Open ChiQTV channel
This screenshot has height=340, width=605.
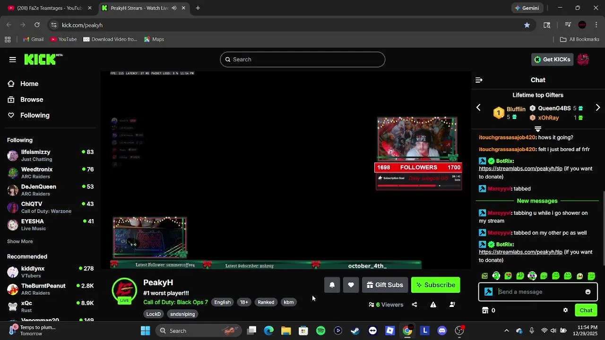(50, 207)
